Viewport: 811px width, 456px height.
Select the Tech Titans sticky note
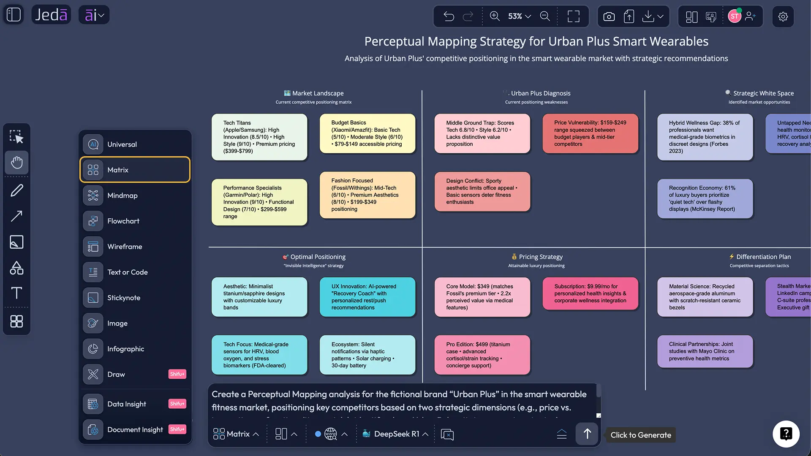[259, 137]
